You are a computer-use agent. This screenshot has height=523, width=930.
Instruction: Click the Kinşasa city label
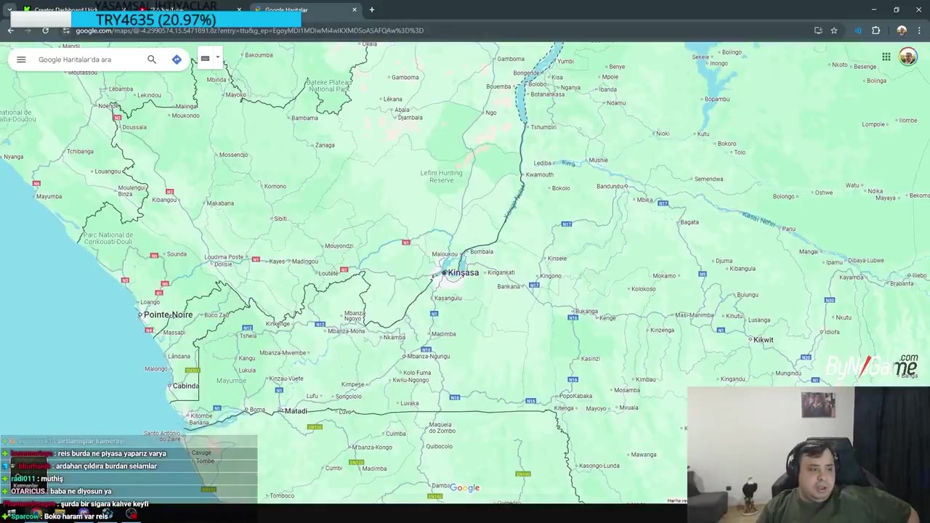click(x=463, y=272)
